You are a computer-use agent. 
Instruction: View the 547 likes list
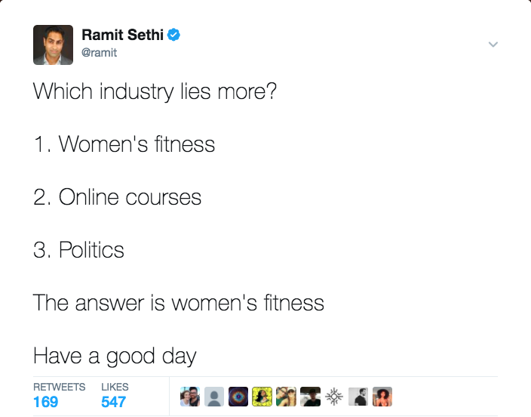(x=115, y=396)
